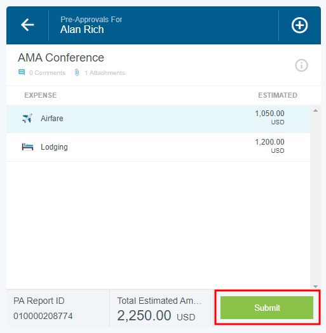This screenshot has height=333, width=326.
Task: Select the Airfare expense row
Action: coord(158,119)
